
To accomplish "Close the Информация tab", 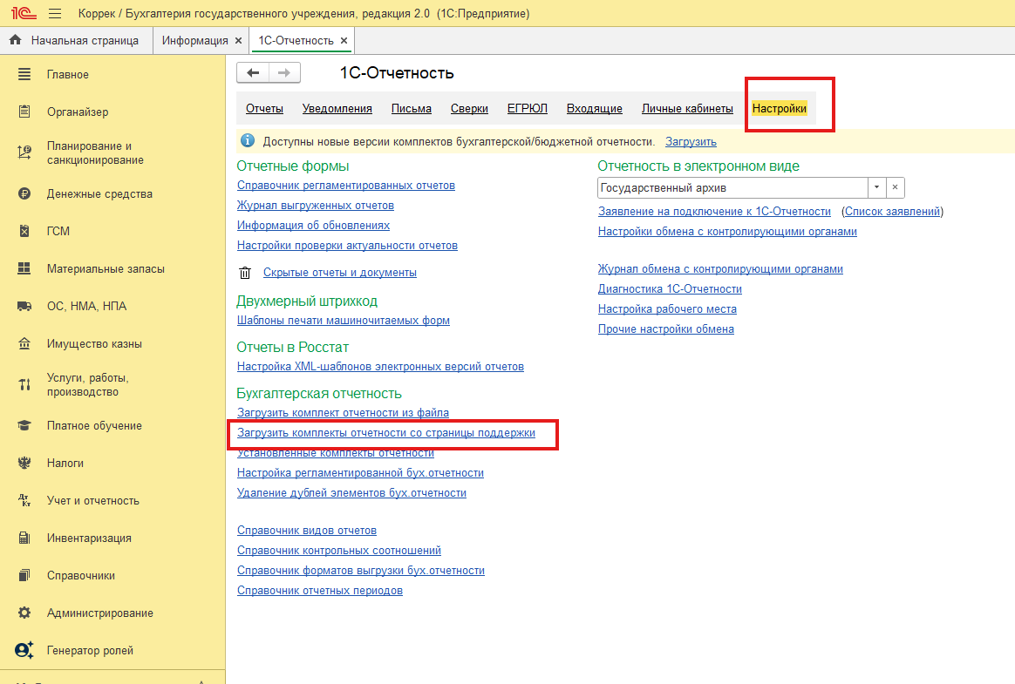I will pyautogui.click(x=238, y=40).
